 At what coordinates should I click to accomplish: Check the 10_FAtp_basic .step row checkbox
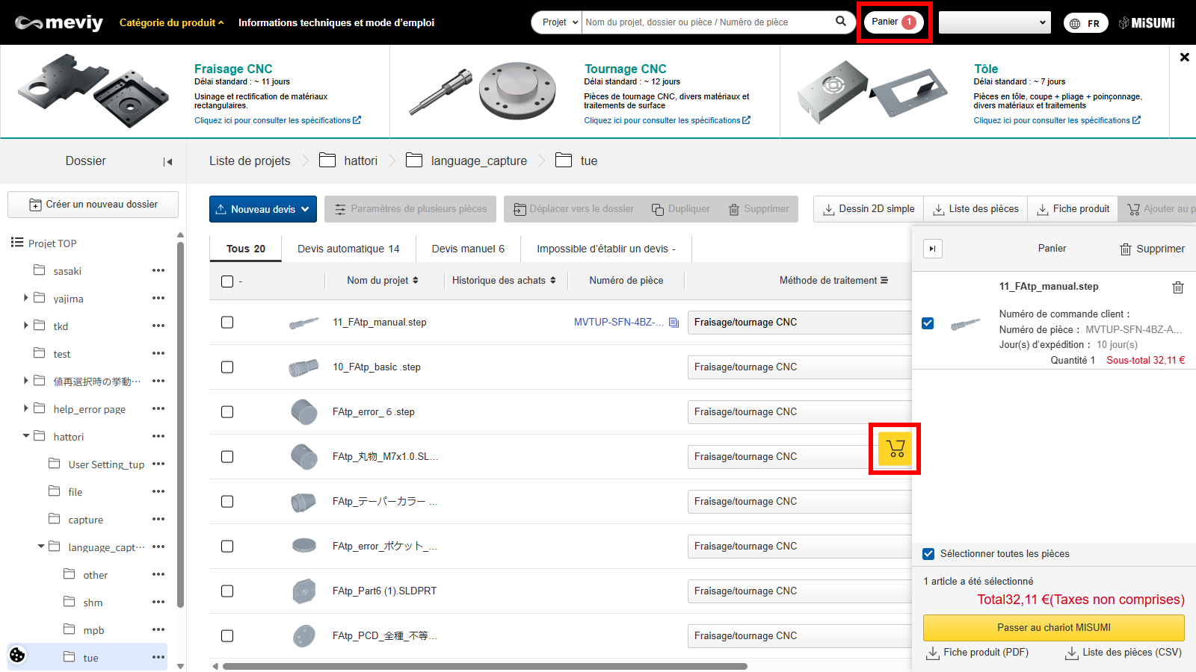[227, 367]
